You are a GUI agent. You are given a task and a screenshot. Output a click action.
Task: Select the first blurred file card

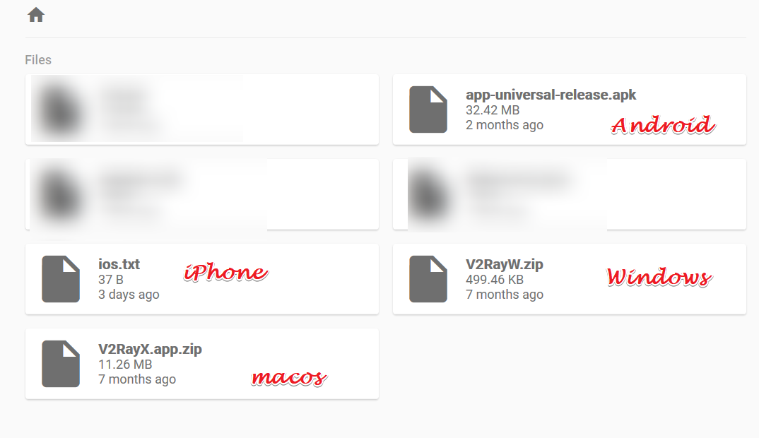[x=202, y=109]
